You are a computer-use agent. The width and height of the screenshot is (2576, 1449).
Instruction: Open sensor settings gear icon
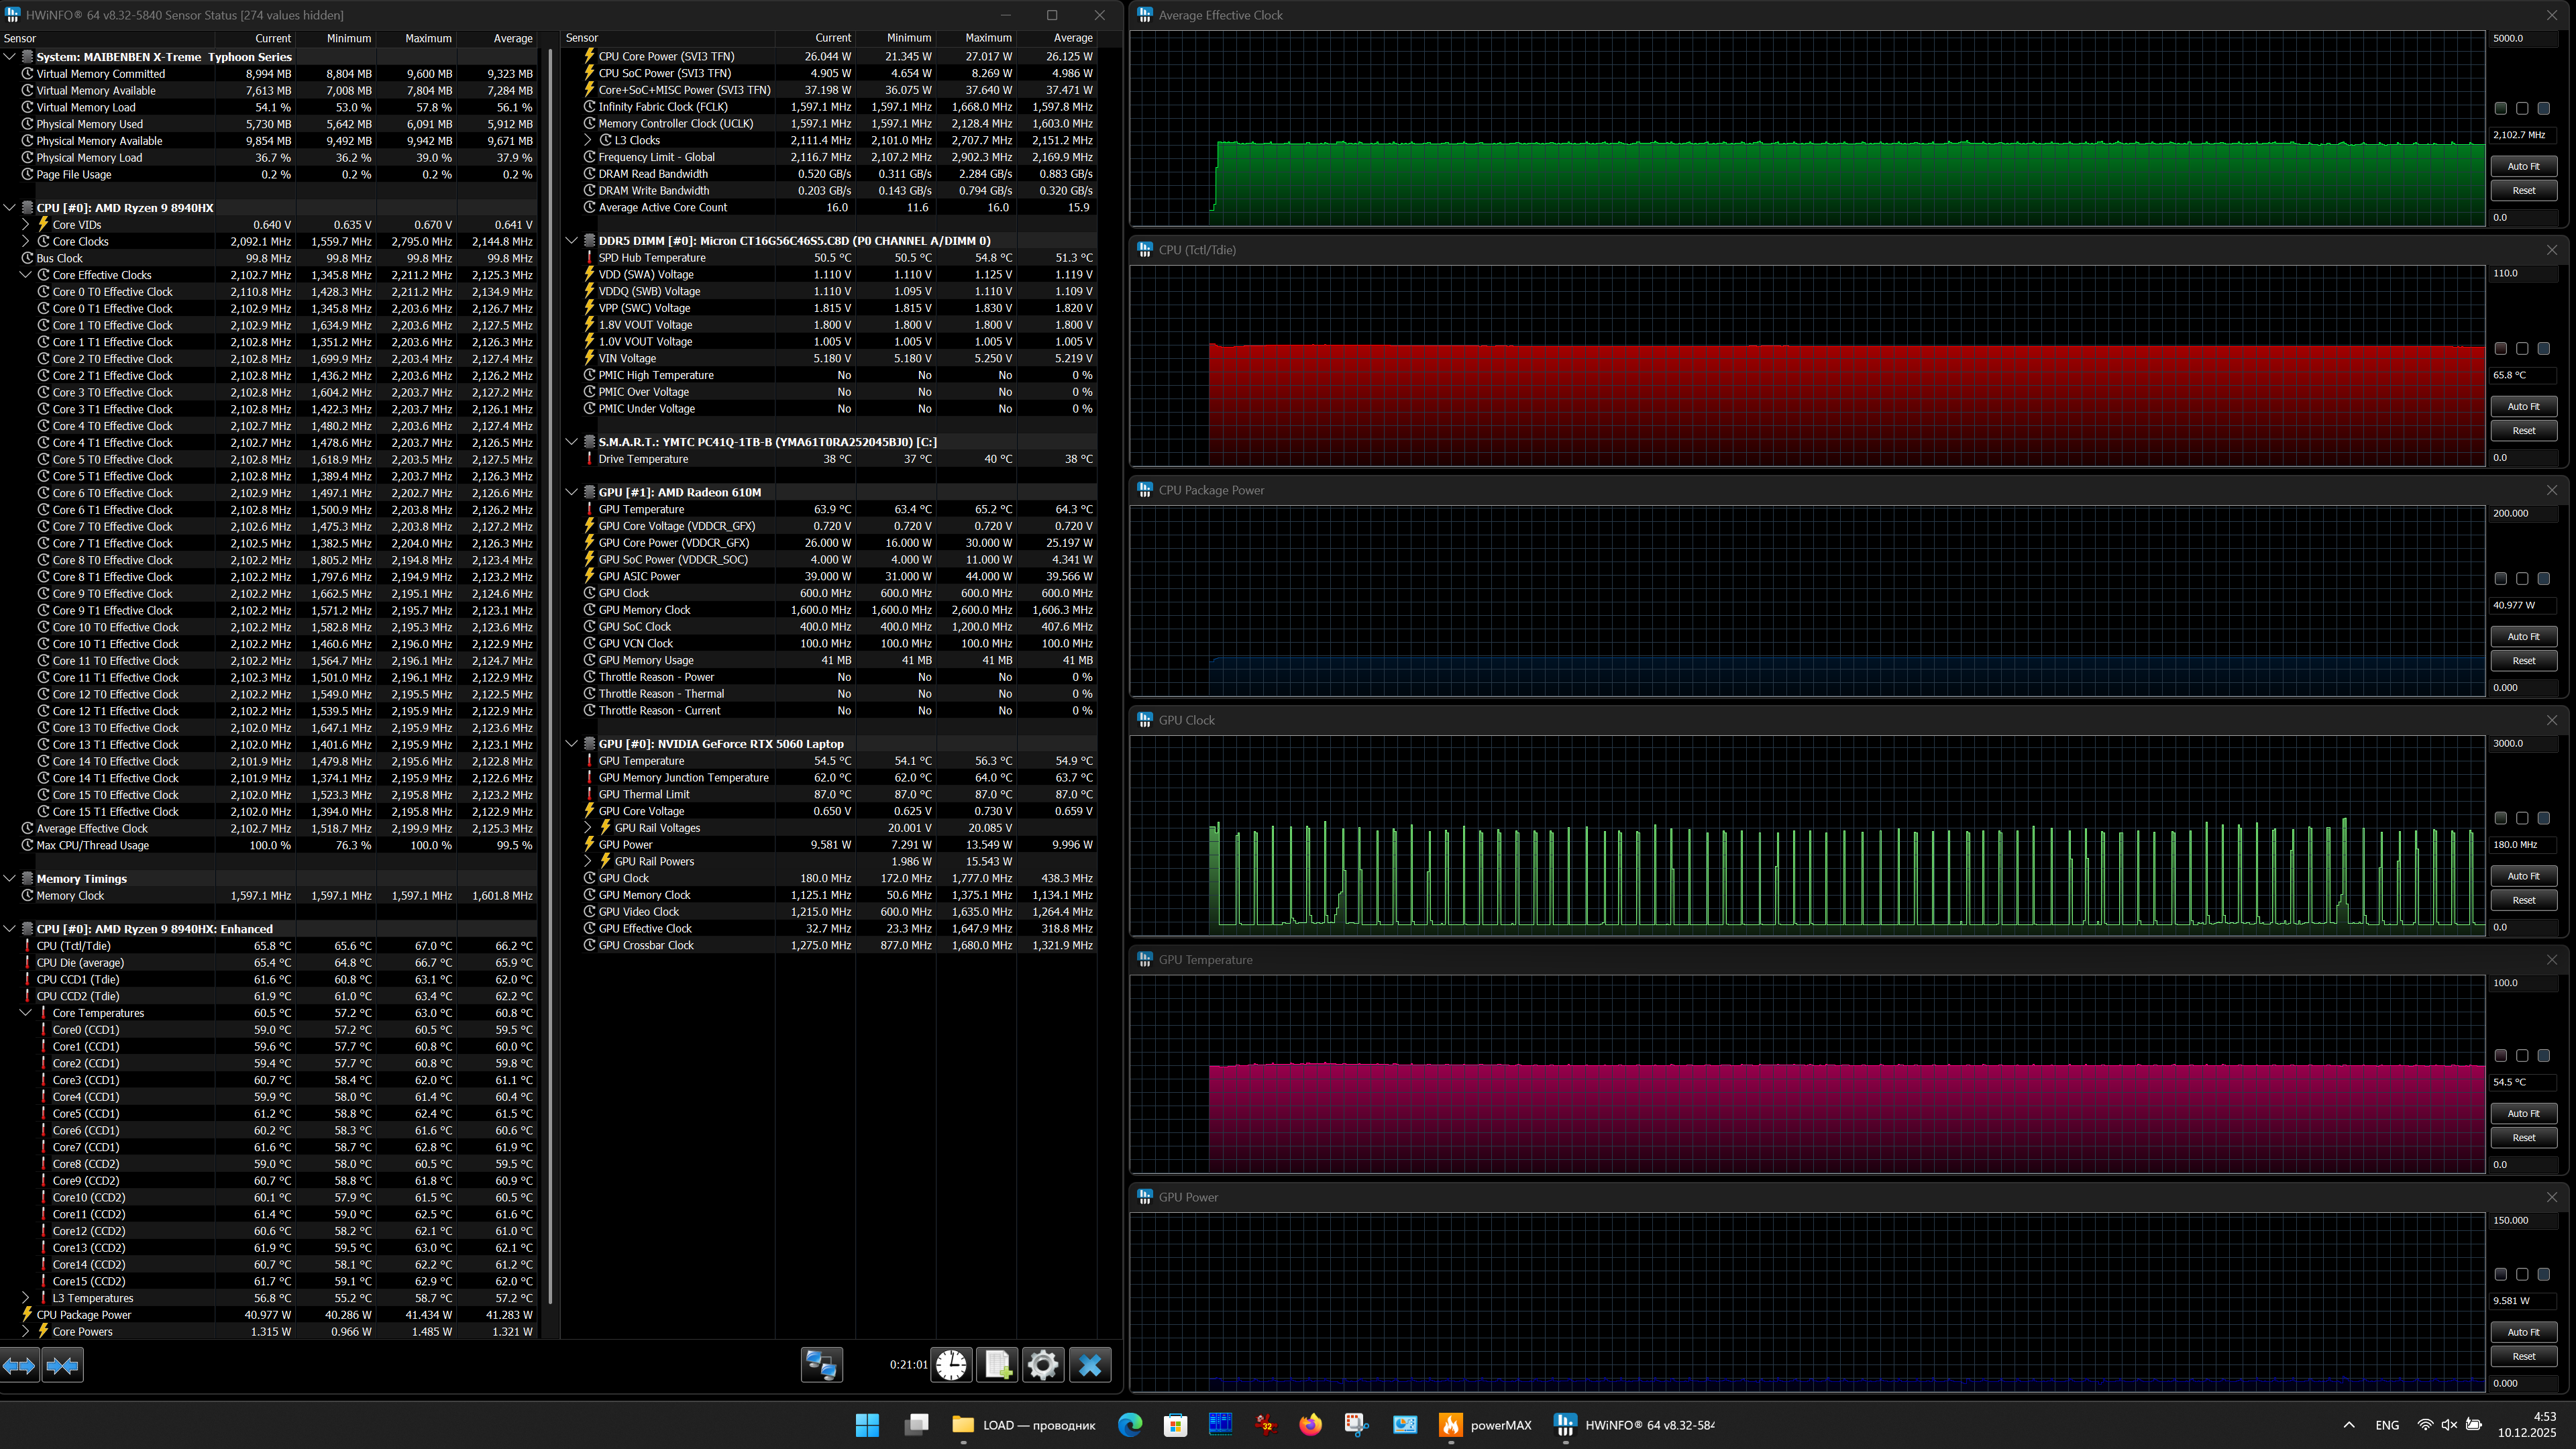[x=1042, y=1365]
